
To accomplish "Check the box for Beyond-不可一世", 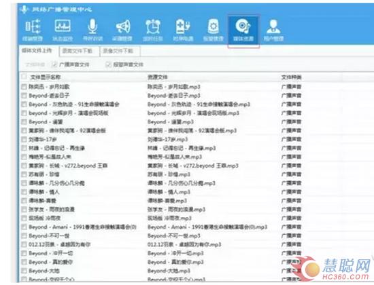I will point(24,235).
